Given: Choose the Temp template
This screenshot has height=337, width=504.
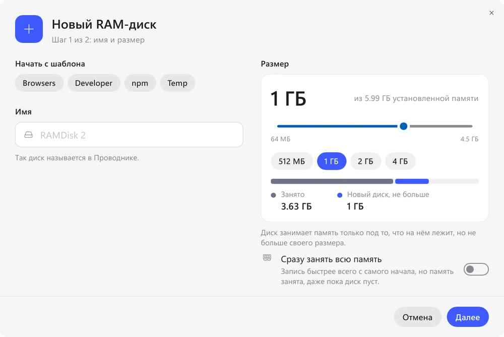Looking at the screenshot, I should [177, 83].
